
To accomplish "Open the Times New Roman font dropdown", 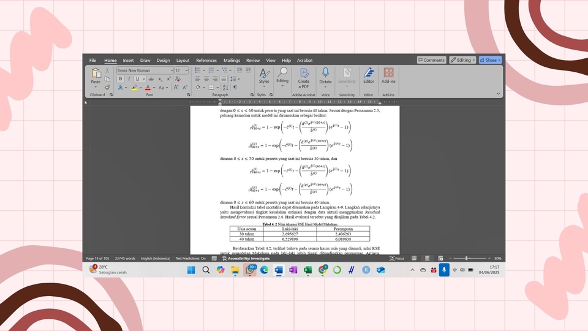I will (x=171, y=70).
